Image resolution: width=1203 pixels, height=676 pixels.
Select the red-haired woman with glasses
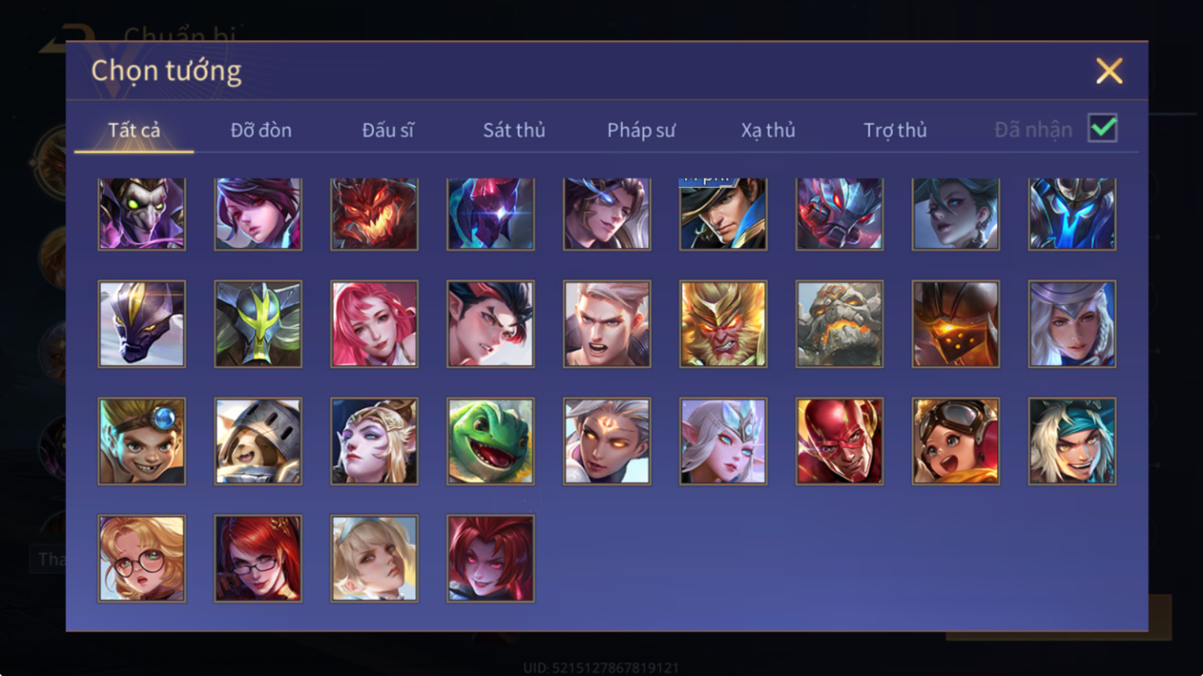click(258, 558)
